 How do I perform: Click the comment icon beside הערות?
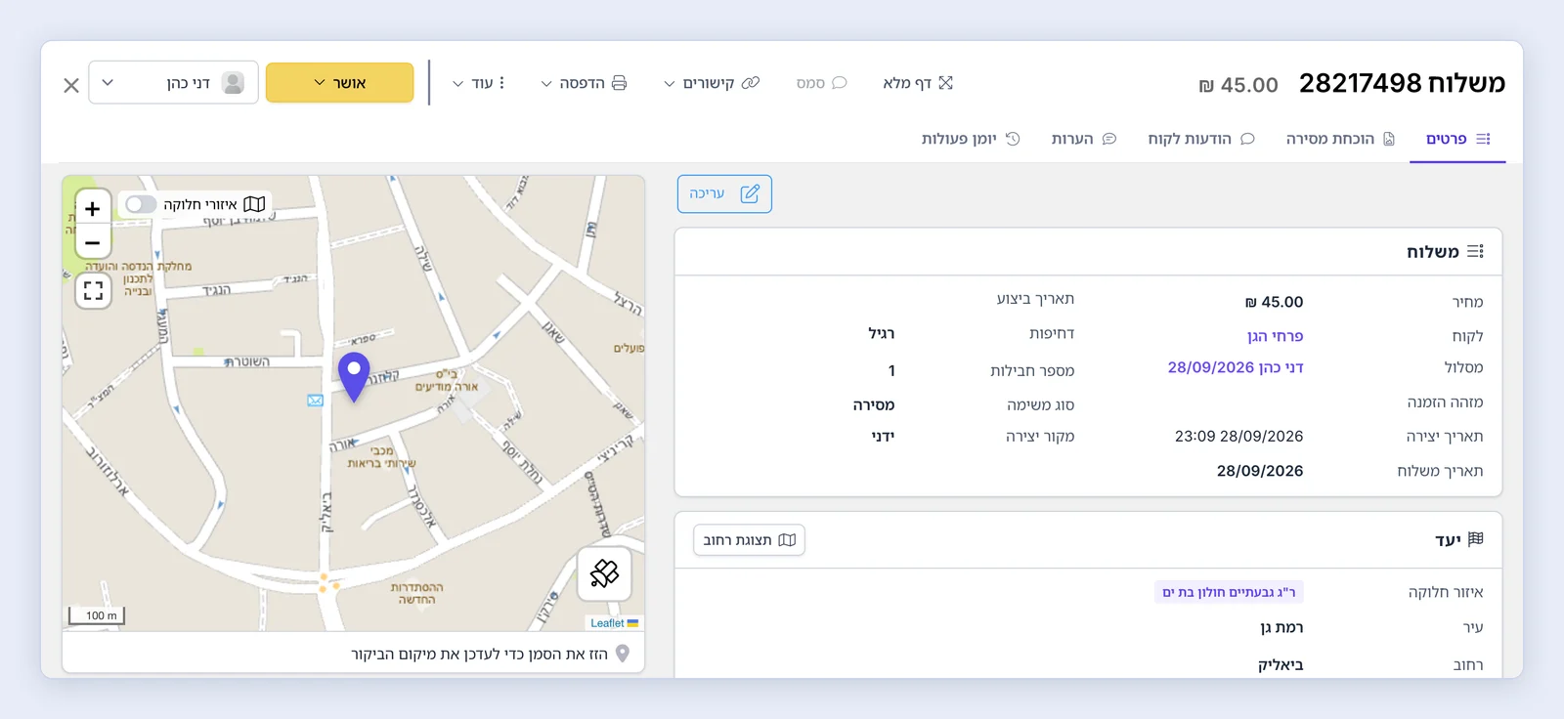click(1109, 139)
